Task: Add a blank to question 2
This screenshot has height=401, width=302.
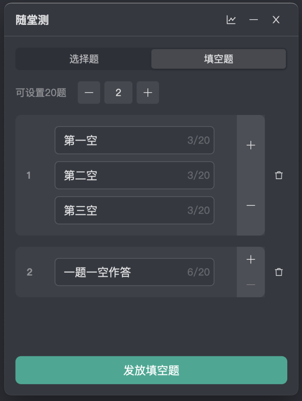Action: point(251,259)
